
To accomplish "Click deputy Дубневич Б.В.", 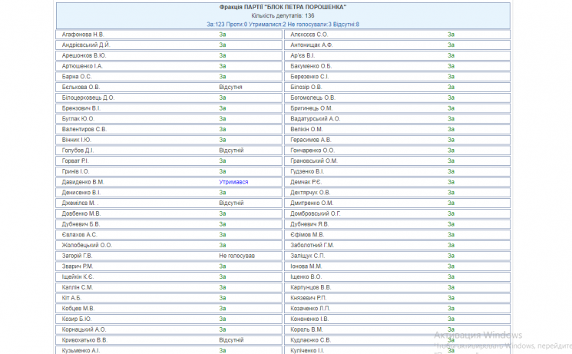I will click(81, 224).
